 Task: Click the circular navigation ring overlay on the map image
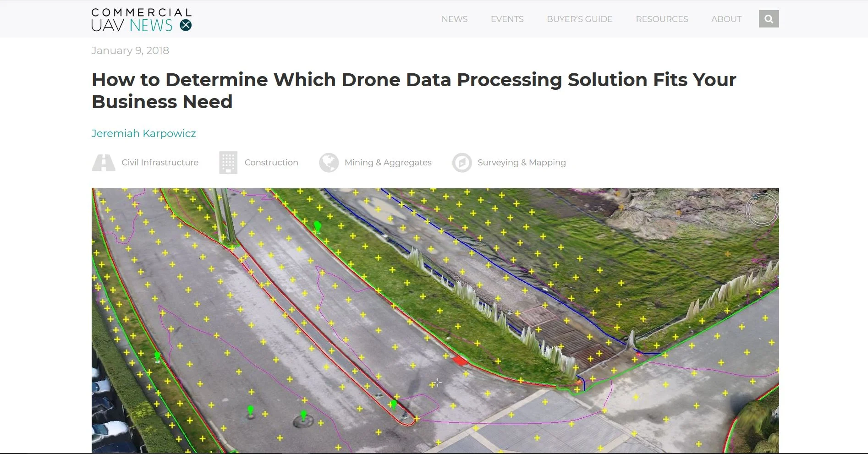point(762,209)
